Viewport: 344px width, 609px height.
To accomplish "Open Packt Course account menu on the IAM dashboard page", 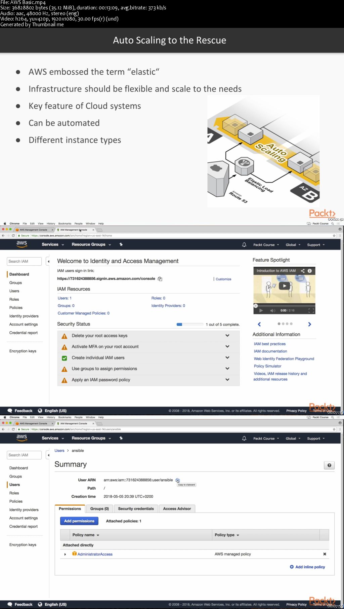I will coord(266,245).
